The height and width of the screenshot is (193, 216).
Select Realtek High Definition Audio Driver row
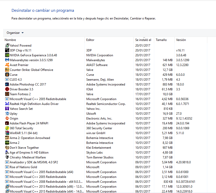pyautogui.click(x=34, y=104)
